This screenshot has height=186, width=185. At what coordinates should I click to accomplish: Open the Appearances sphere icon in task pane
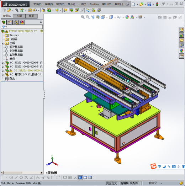[181, 51]
